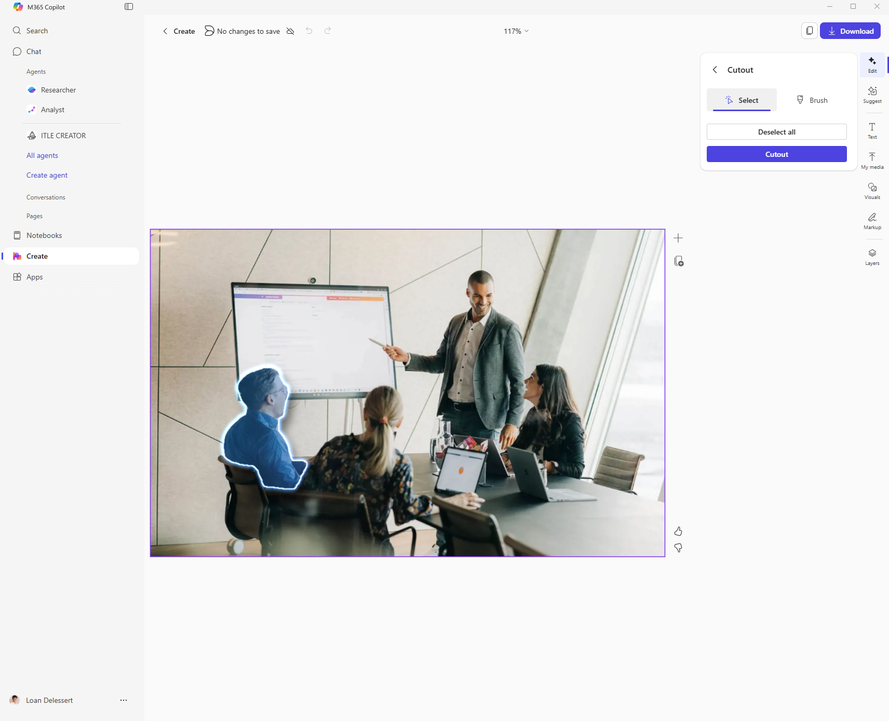
Task: Select the Text tool
Action: 872,130
